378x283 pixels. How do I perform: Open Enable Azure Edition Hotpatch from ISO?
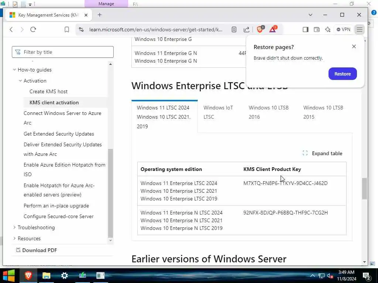click(64, 170)
